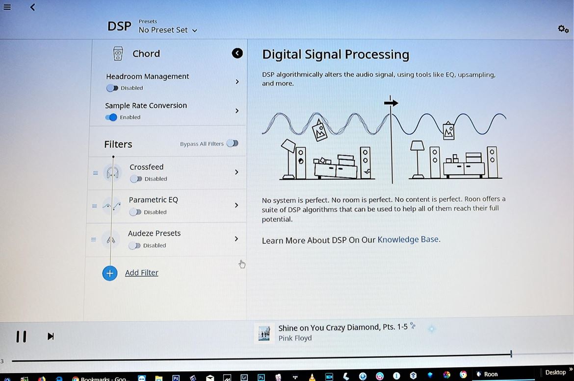This screenshot has width=574, height=381.
Task: Open the Knowledge Base link
Action: [x=408, y=239]
